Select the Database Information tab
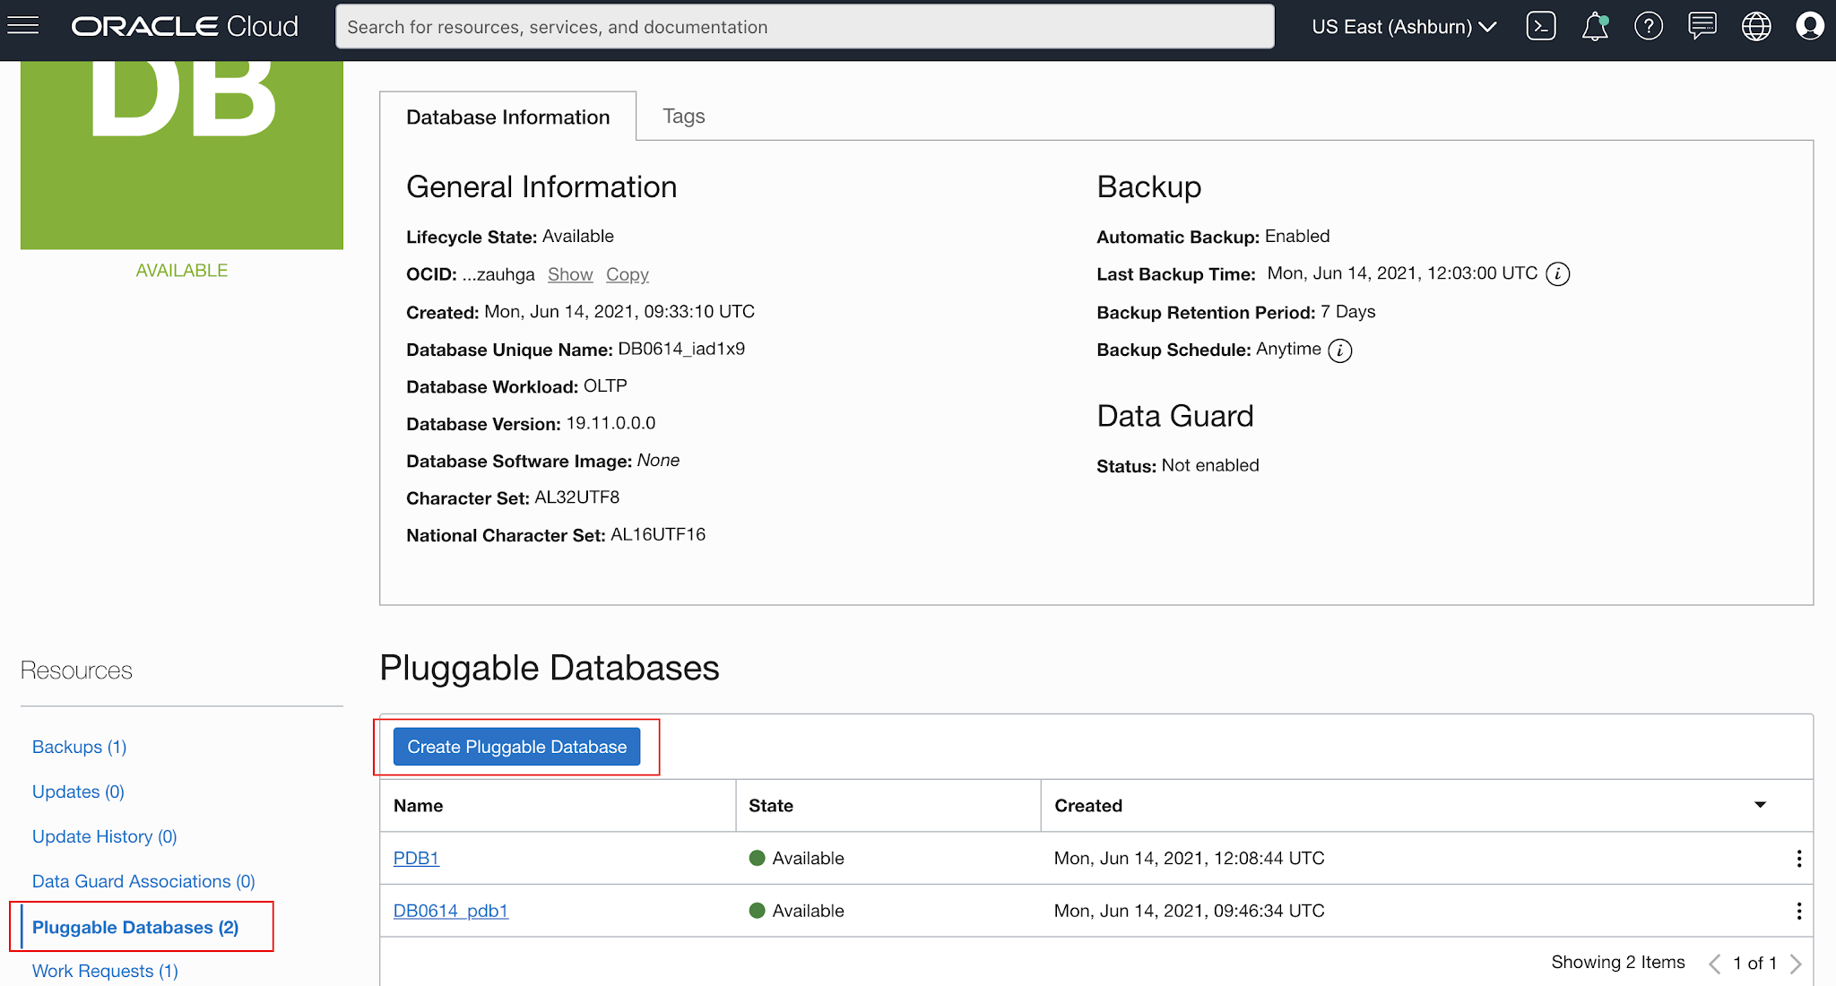The height and width of the screenshot is (986, 1836). pyautogui.click(x=507, y=116)
